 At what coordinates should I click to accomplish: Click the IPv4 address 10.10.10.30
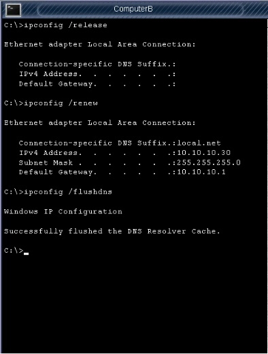[203, 152]
